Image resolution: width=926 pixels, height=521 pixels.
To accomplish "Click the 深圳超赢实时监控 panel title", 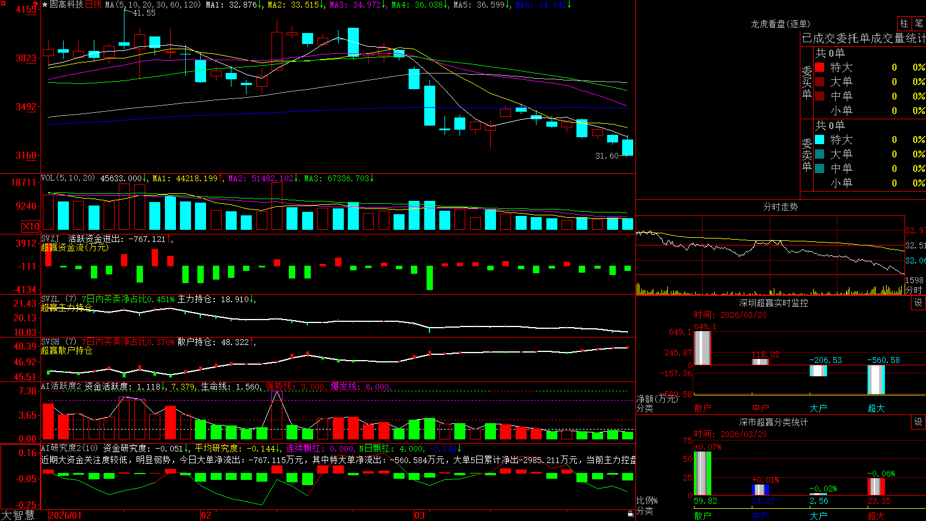I will (x=774, y=303).
